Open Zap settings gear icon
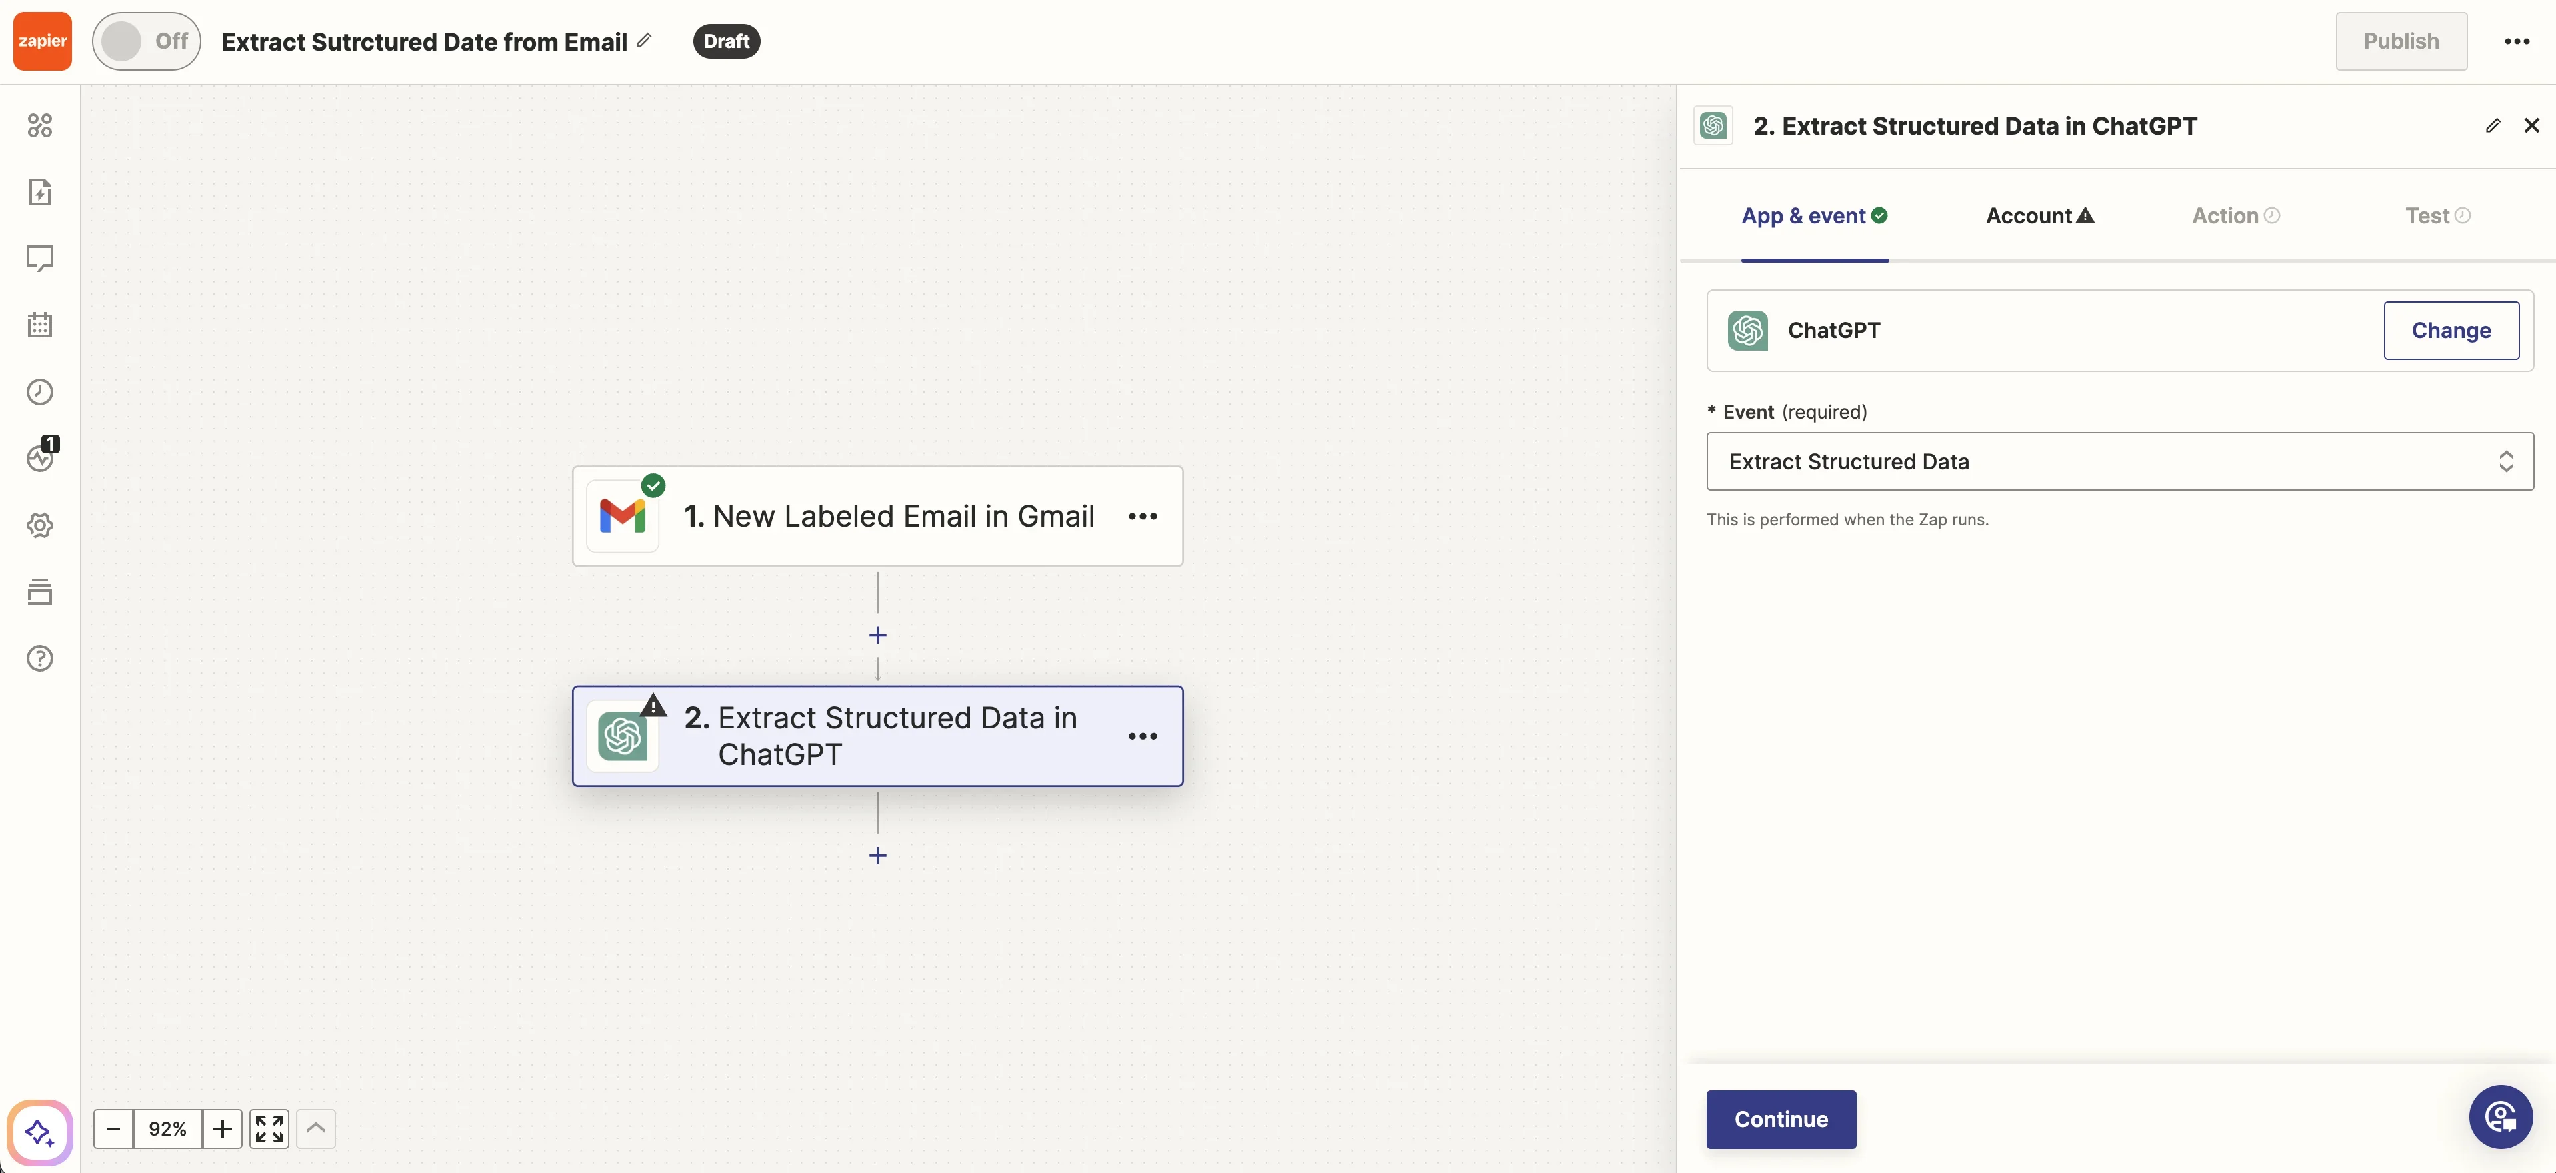The width and height of the screenshot is (2556, 1173). 40,525
